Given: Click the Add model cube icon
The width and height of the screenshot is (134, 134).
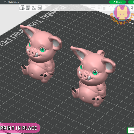Looking at the screenshot, I should (x=22, y=8).
